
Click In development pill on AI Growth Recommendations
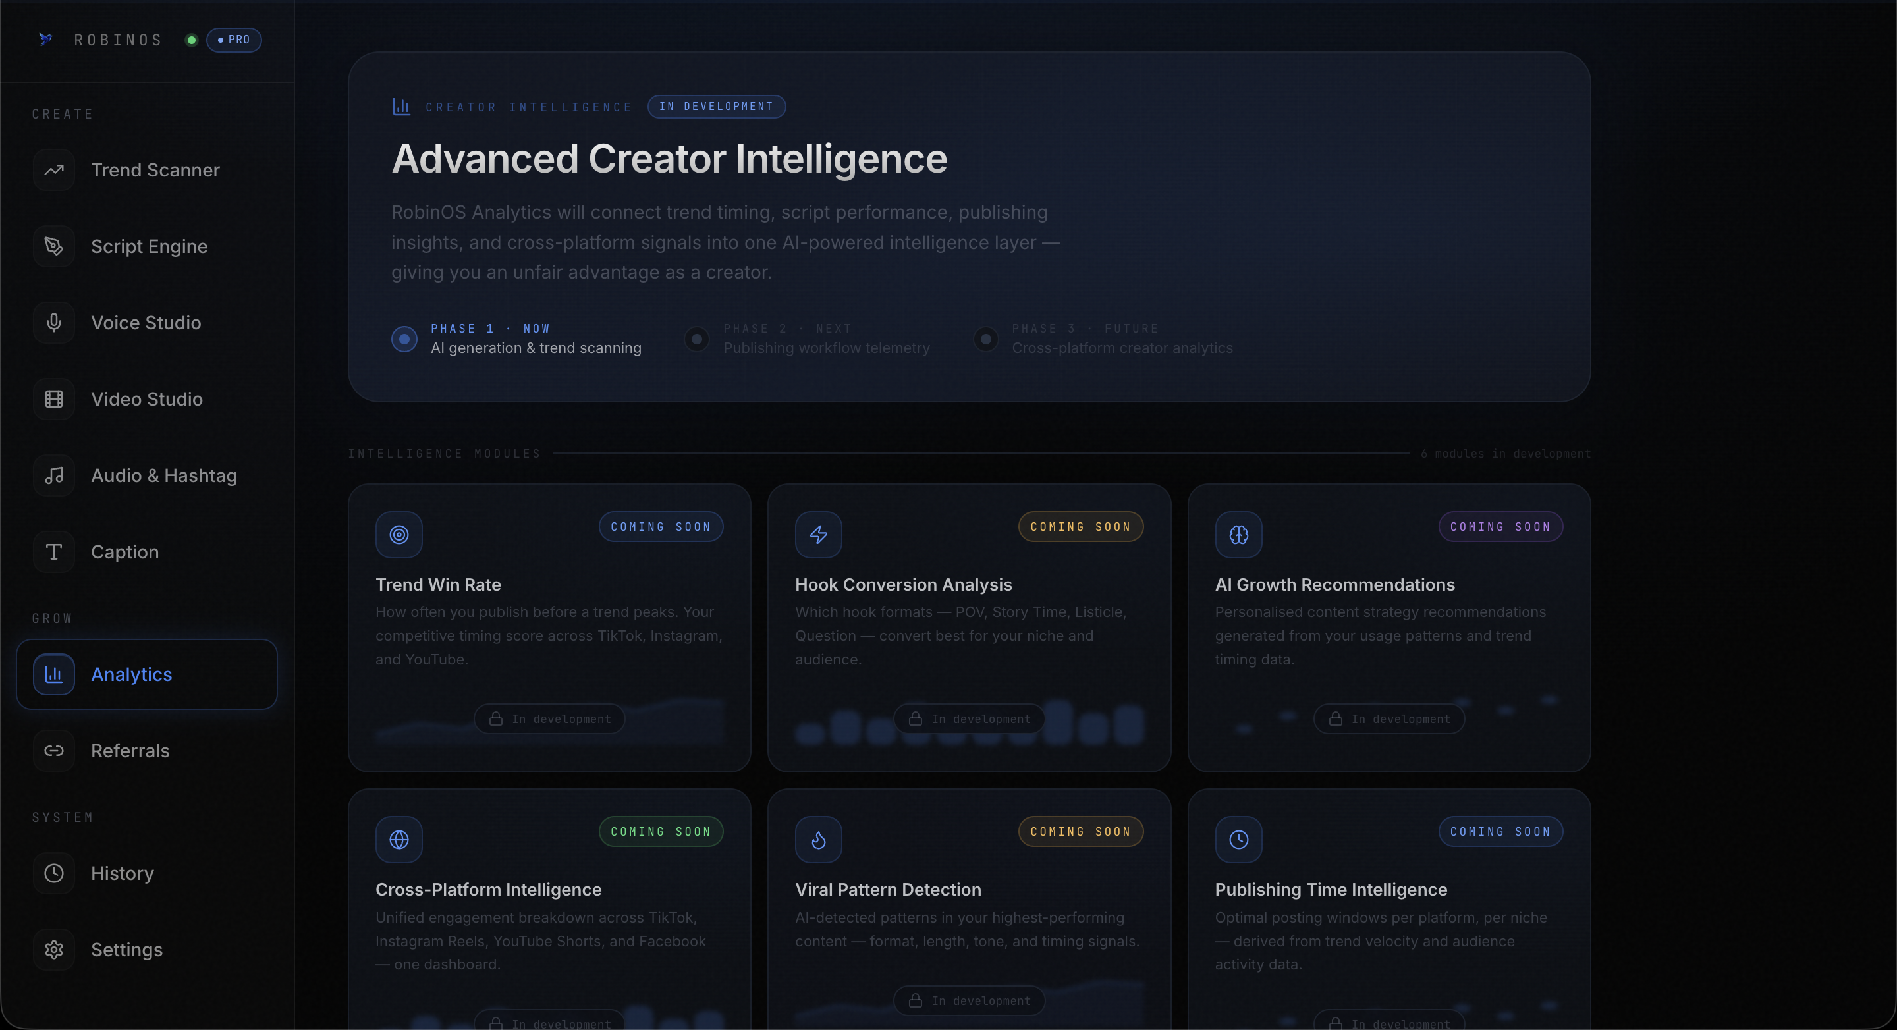(1389, 718)
